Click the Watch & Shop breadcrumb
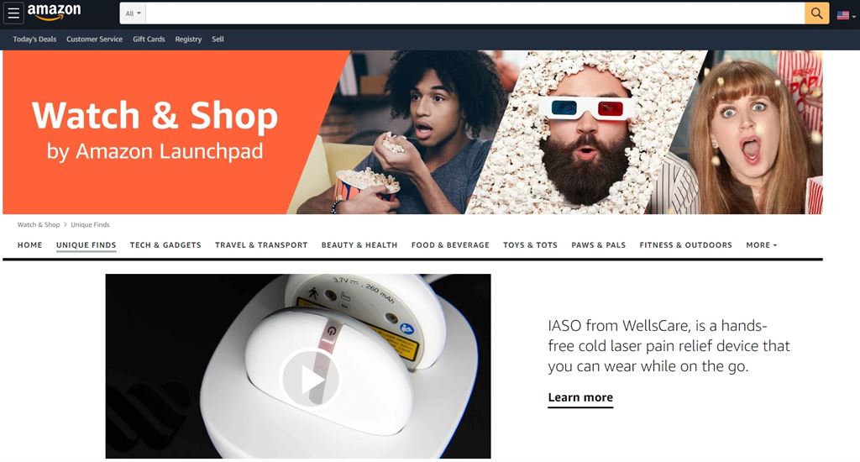Screen dimensions: 860x462 tap(39, 224)
